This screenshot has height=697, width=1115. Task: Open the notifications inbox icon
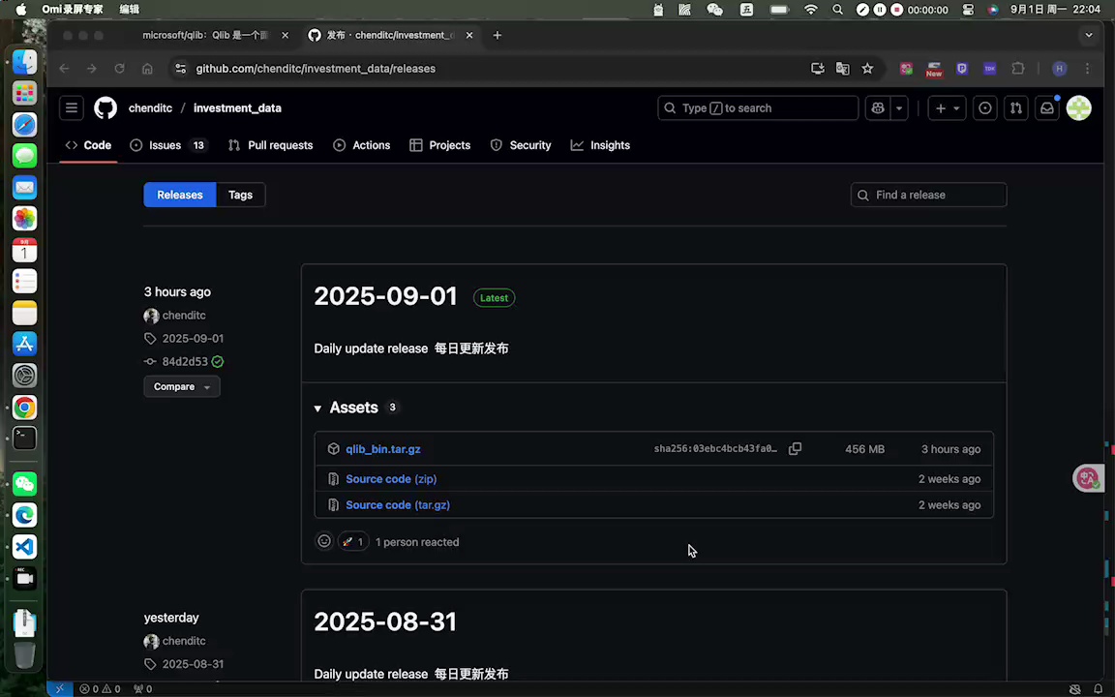(x=1047, y=107)
